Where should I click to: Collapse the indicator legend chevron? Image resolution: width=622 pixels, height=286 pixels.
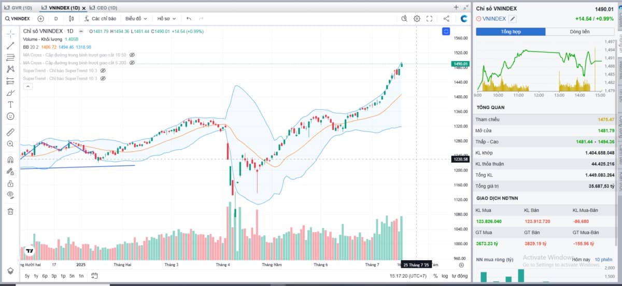pyautogui.click(x=28, y=86)
